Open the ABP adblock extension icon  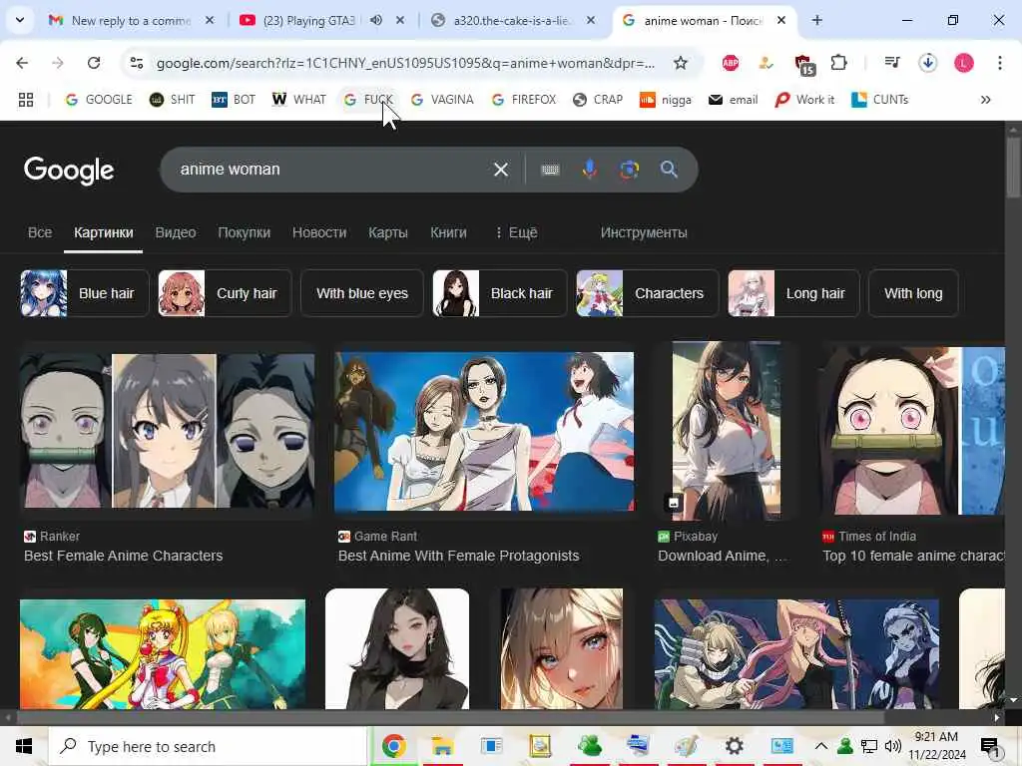tap(730, 63)
